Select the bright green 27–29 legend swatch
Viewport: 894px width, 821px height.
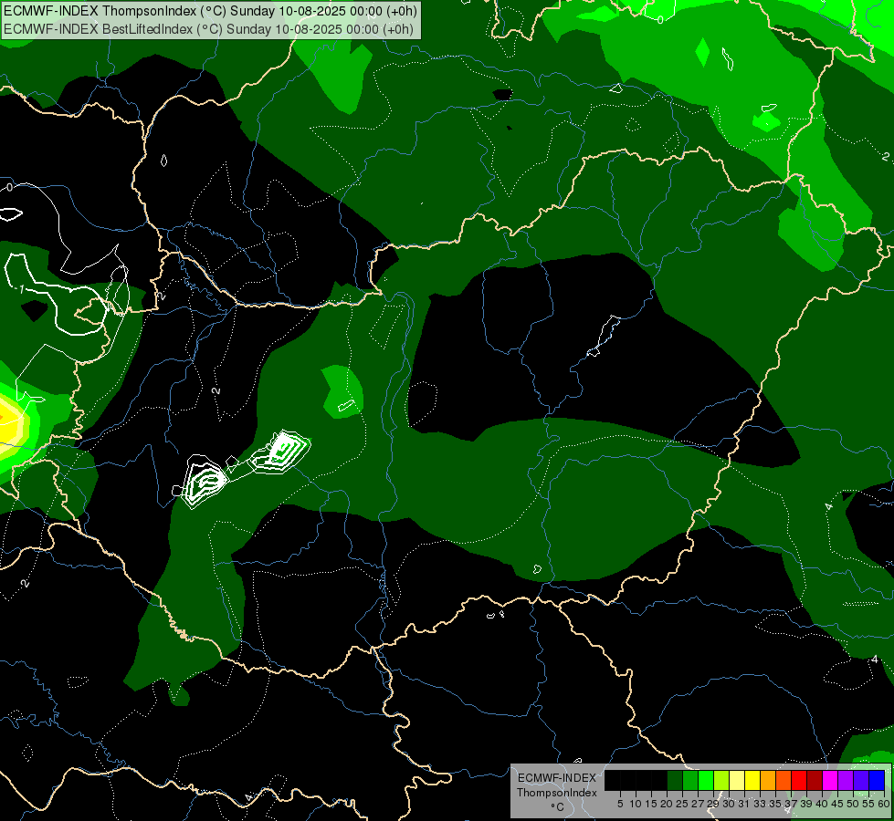tap(706, 780)
